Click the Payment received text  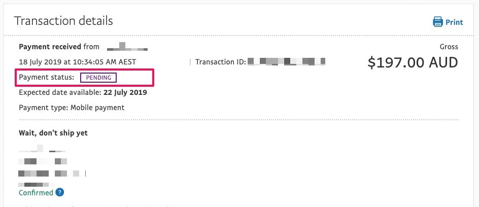pyautogui.click(x=50, y=47)
